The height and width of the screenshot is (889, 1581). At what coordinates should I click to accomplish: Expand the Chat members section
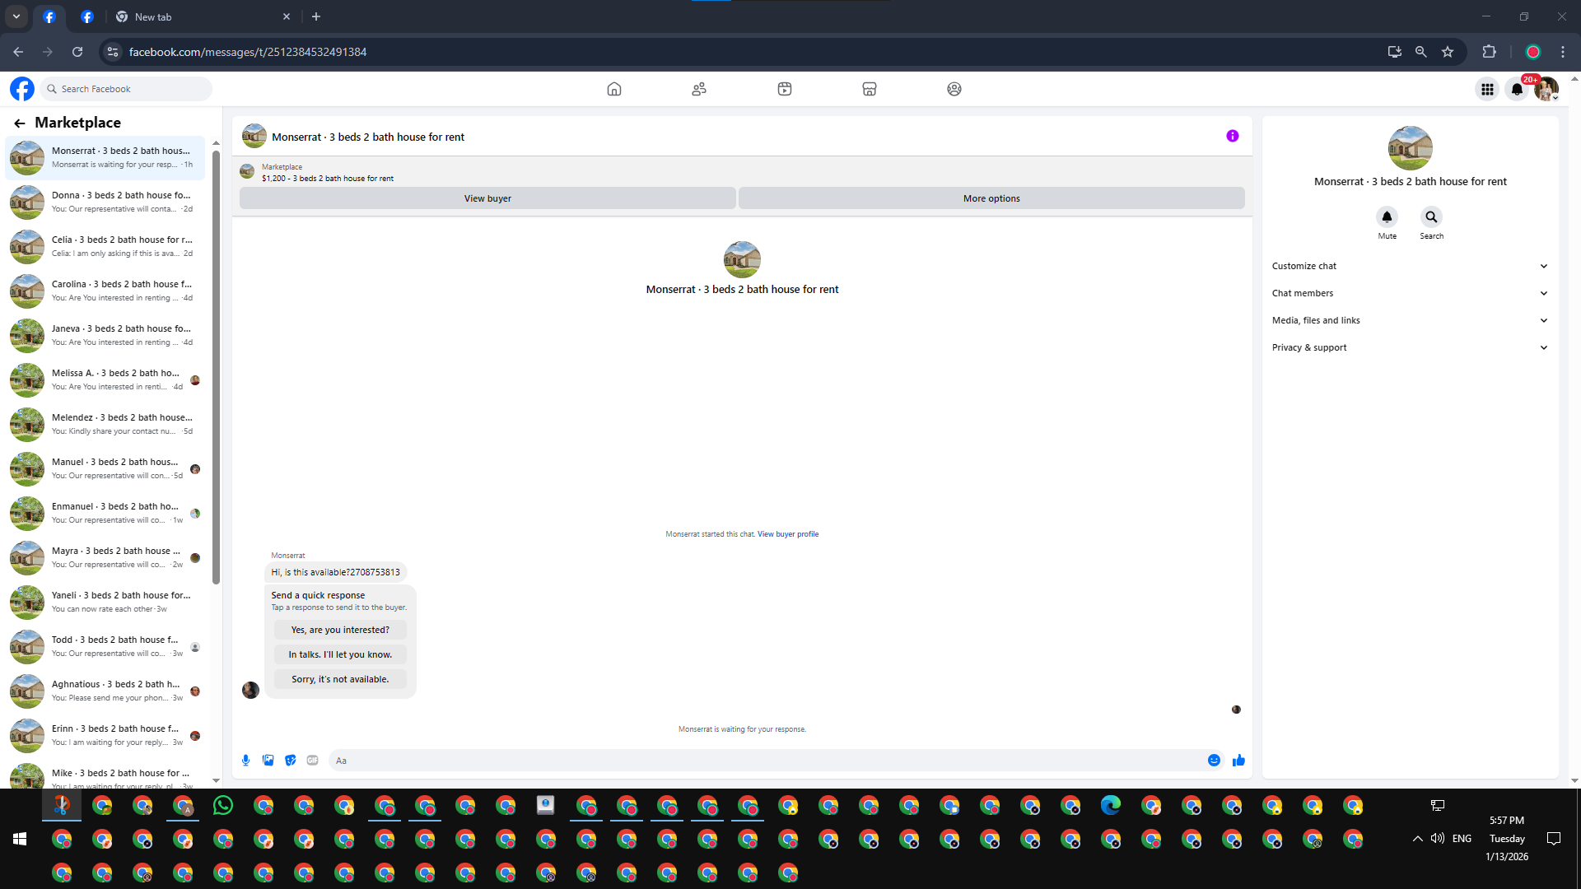coord(1409,293)
